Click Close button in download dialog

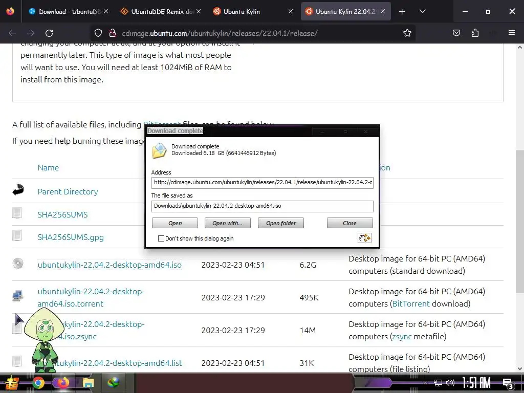pyautogui.click(x=350, y=223)
